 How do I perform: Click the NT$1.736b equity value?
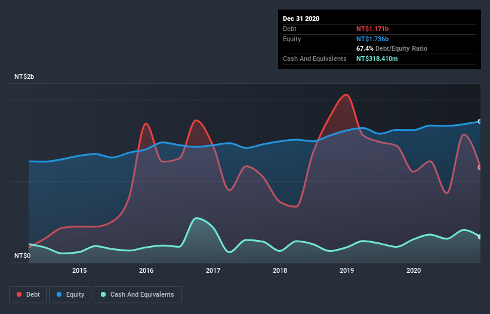(372, 39)
